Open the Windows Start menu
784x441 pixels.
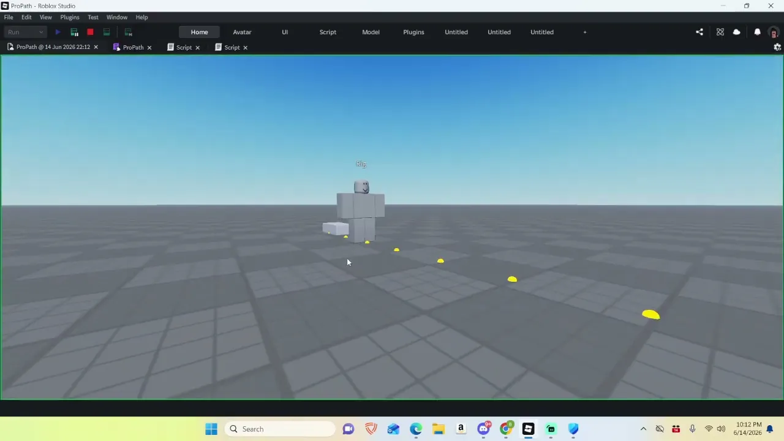211,429
